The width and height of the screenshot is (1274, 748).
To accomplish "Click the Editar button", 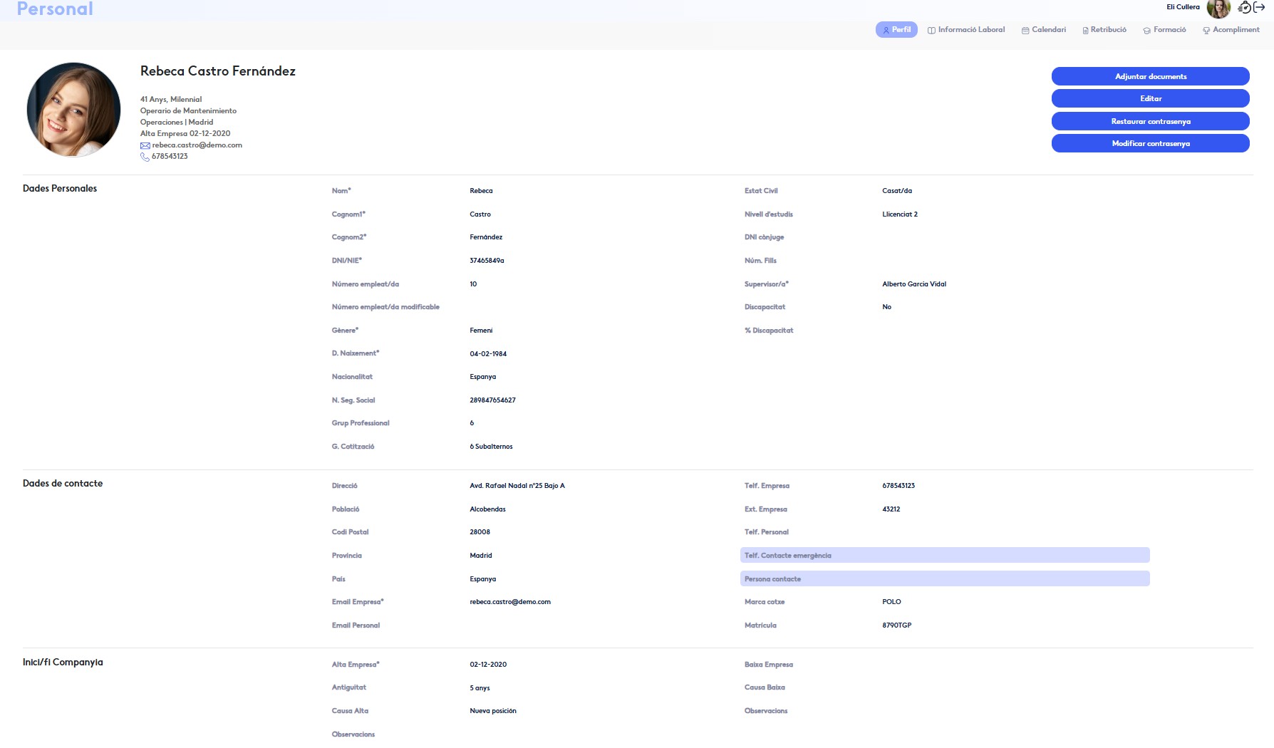I will [1150, 99].
